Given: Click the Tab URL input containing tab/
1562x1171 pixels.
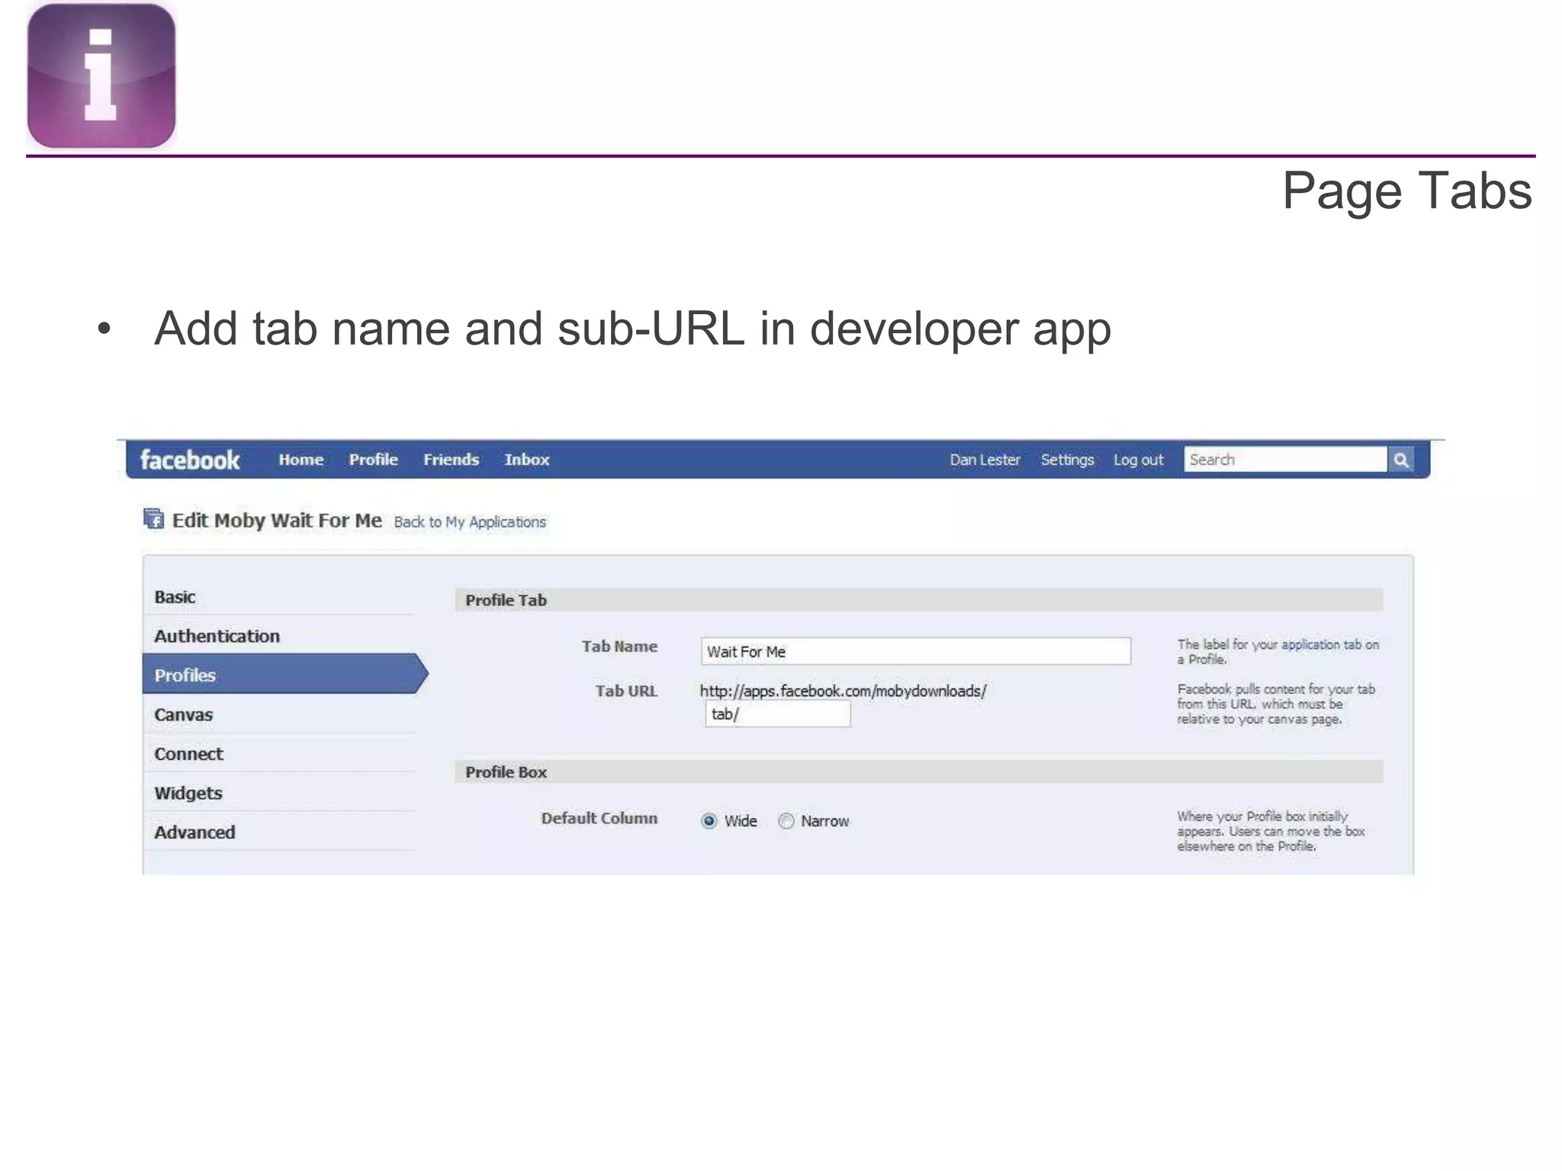Looking at the screenshot, I should pyautogui.click(x=777, y=714).
